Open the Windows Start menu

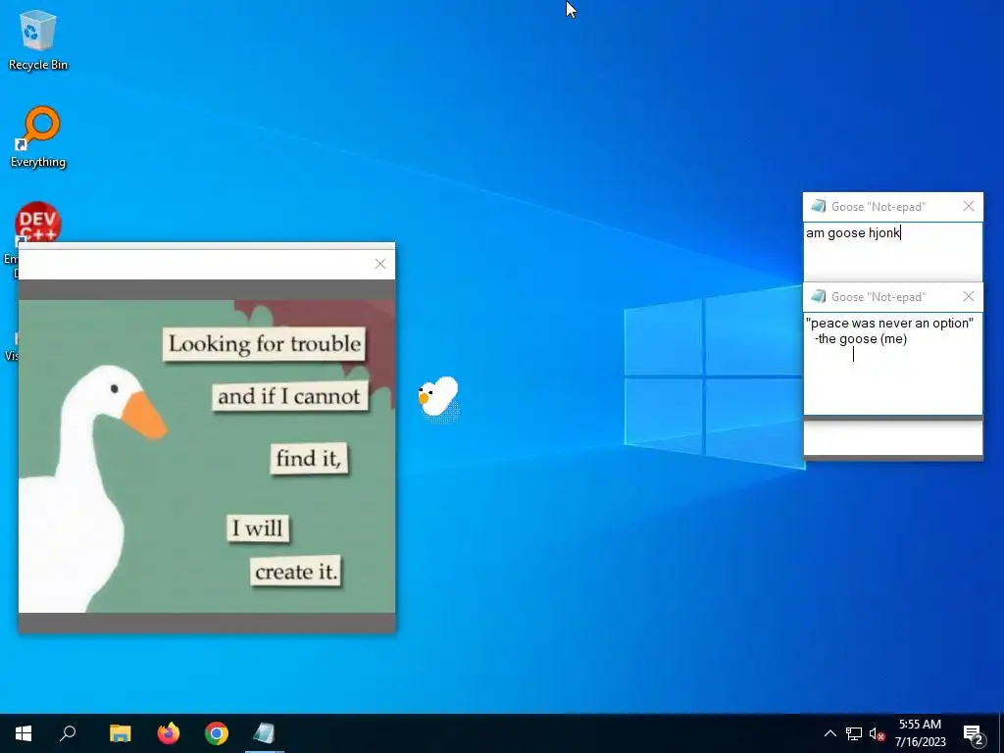pos(24,733)
